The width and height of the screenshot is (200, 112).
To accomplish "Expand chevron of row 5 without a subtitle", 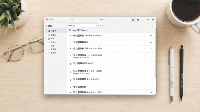I will 151,80.
